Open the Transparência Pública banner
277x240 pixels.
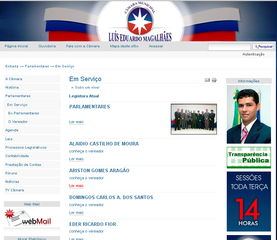[x=249, y=157]
